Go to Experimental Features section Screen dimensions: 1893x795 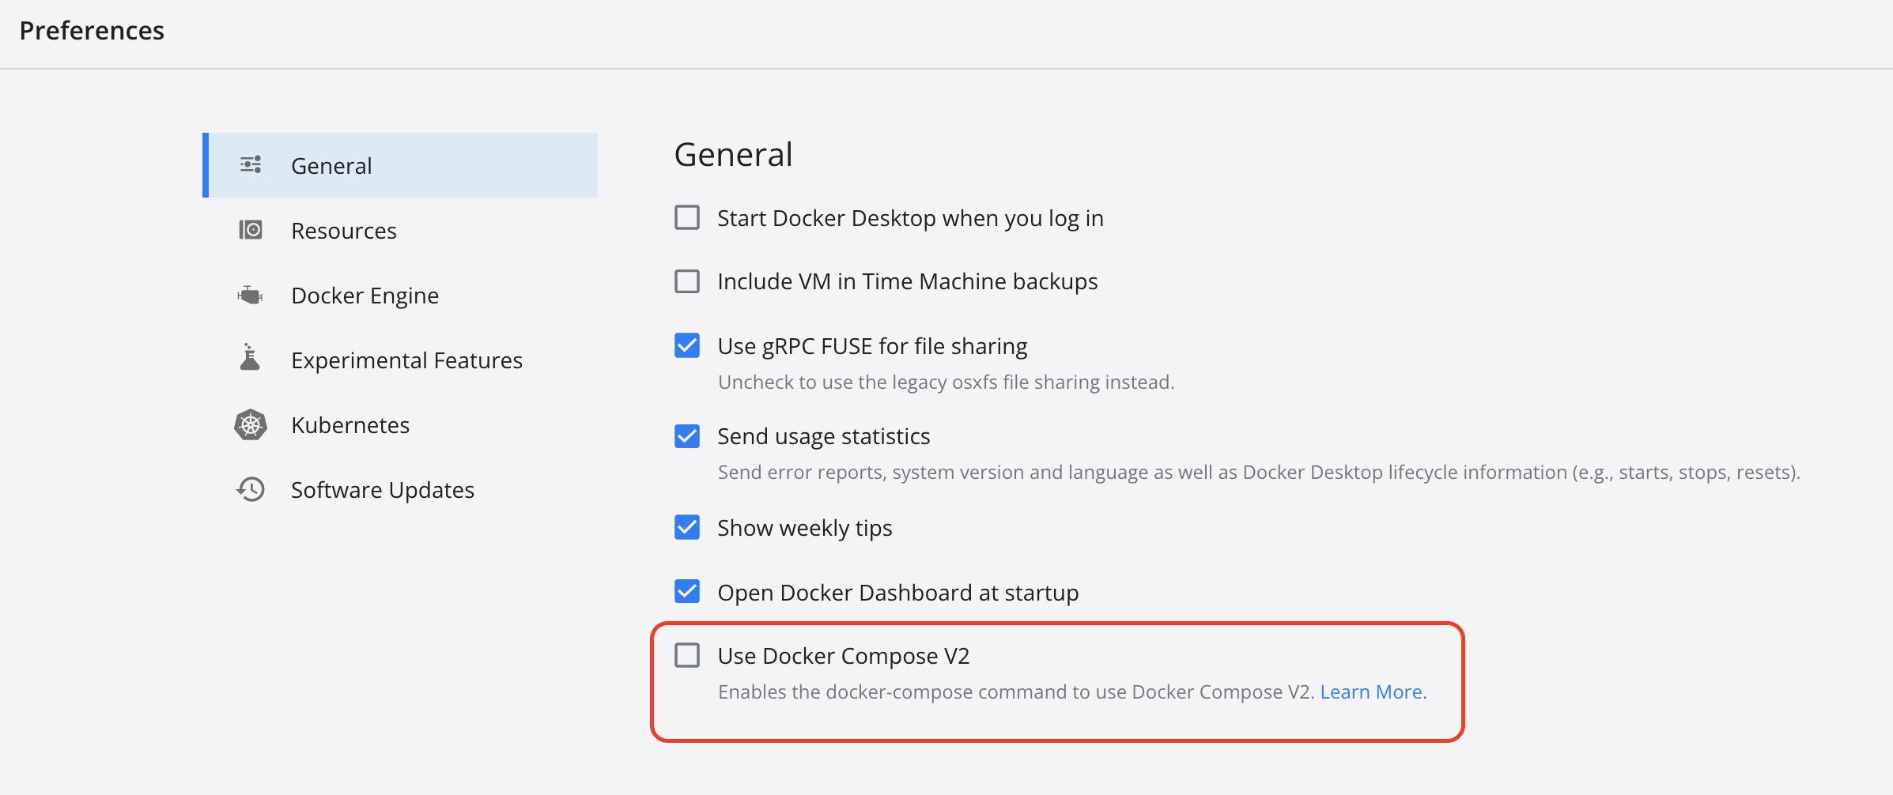(406, 360)
